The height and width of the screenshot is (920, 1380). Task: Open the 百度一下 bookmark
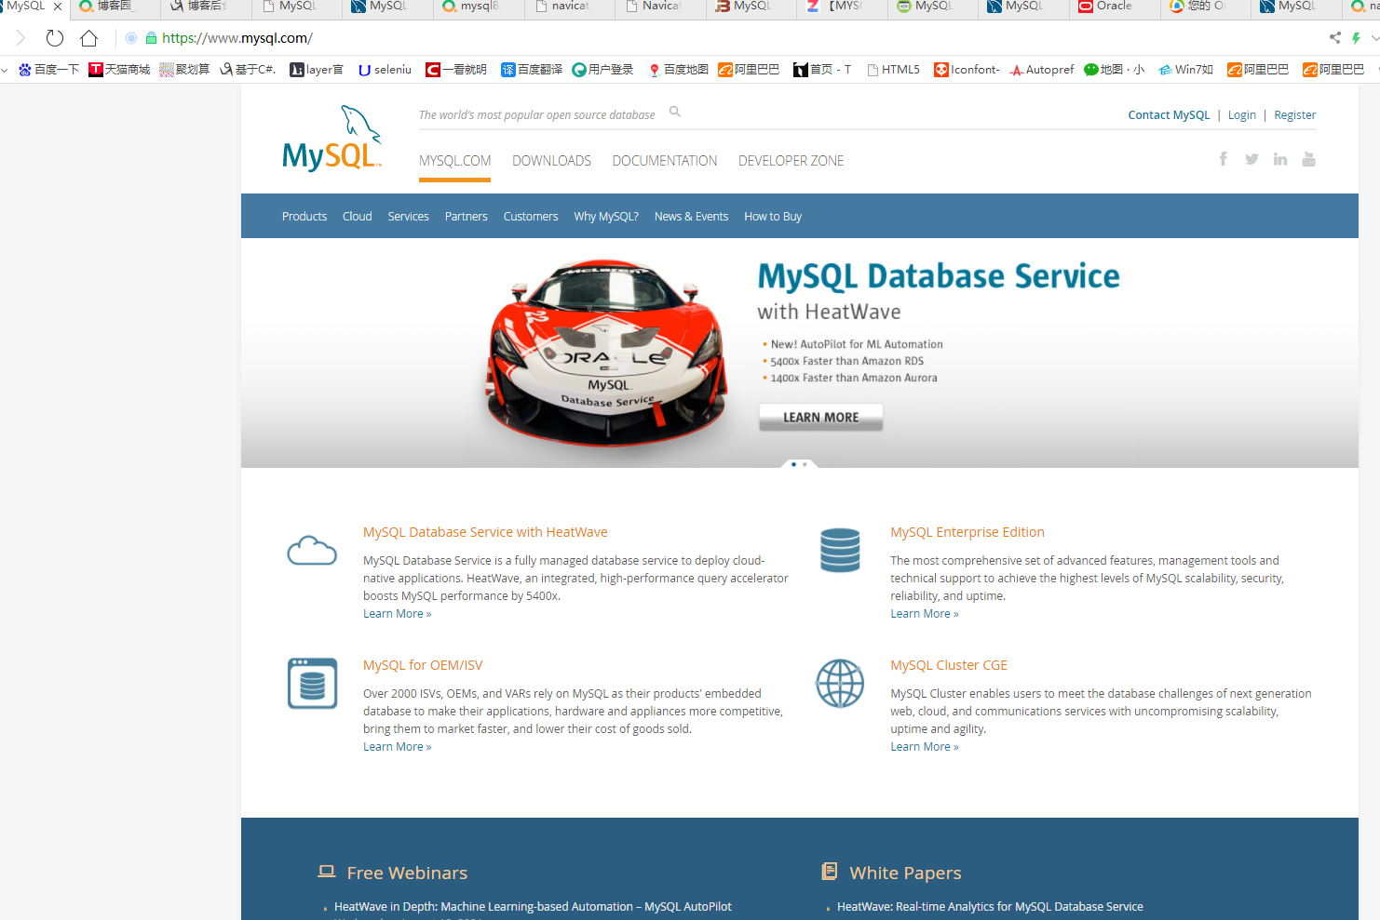(48, 70)
